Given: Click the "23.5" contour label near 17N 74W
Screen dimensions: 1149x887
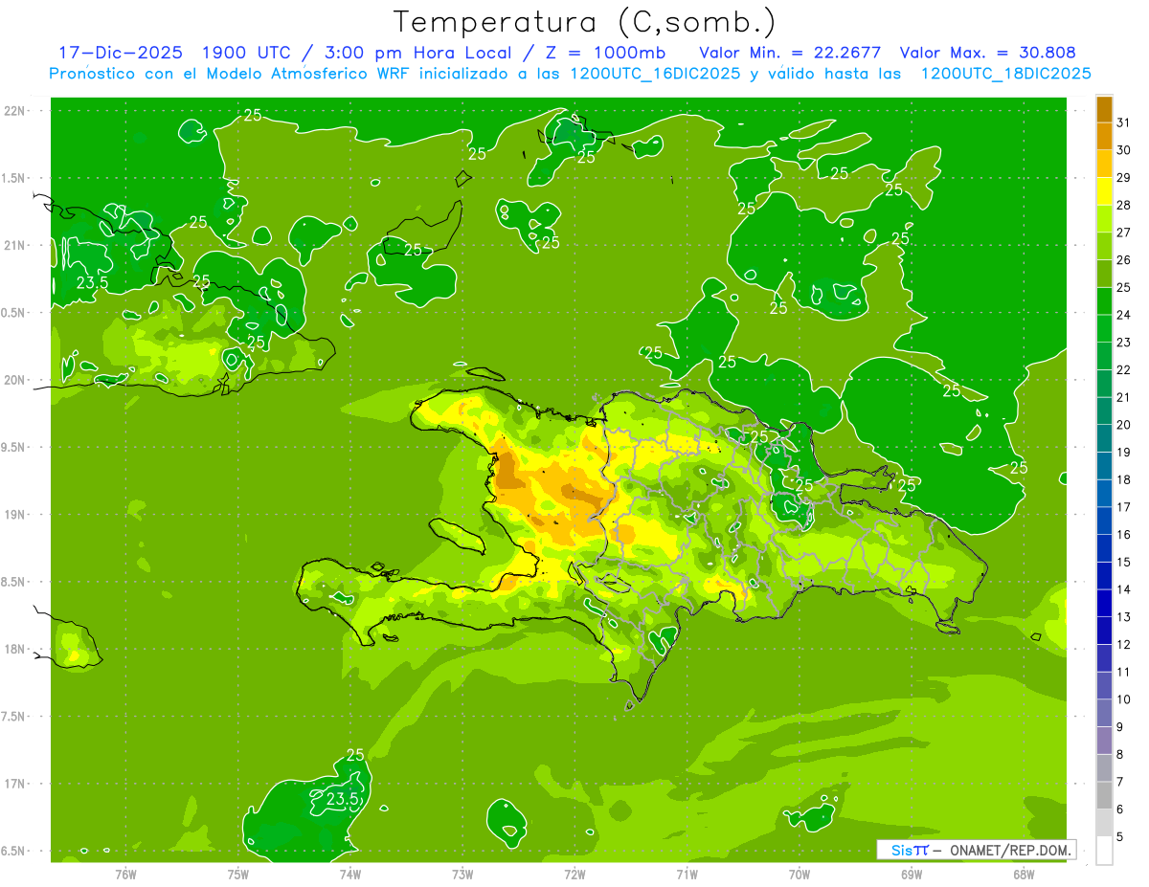Looking at the screenshot, I should click(343, 798).
